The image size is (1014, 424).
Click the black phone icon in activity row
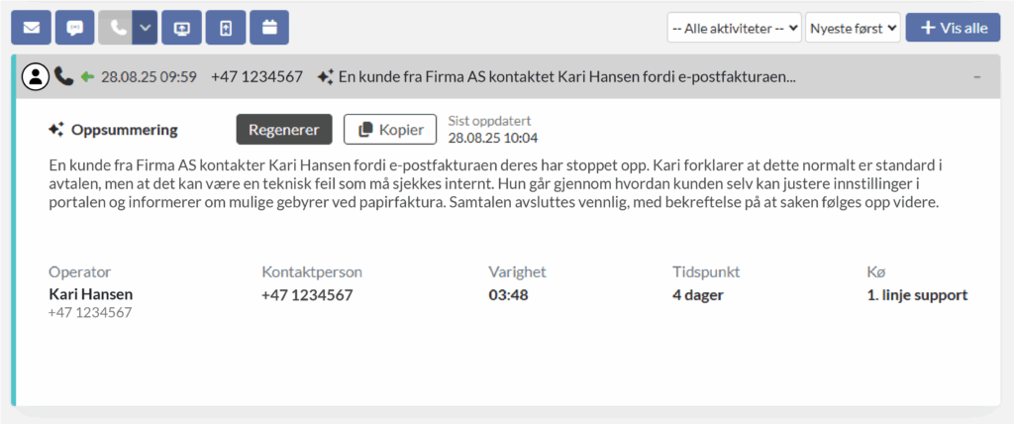pos(63,76)
